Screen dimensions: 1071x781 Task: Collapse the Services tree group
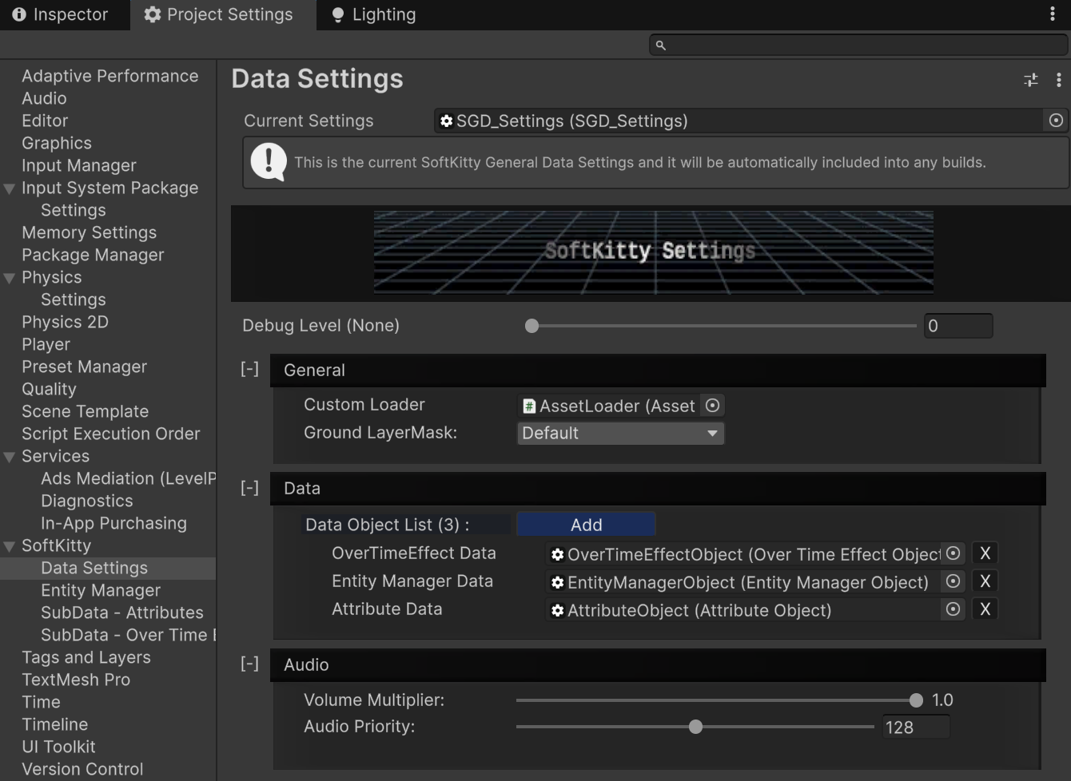click(x=10, y=457)
